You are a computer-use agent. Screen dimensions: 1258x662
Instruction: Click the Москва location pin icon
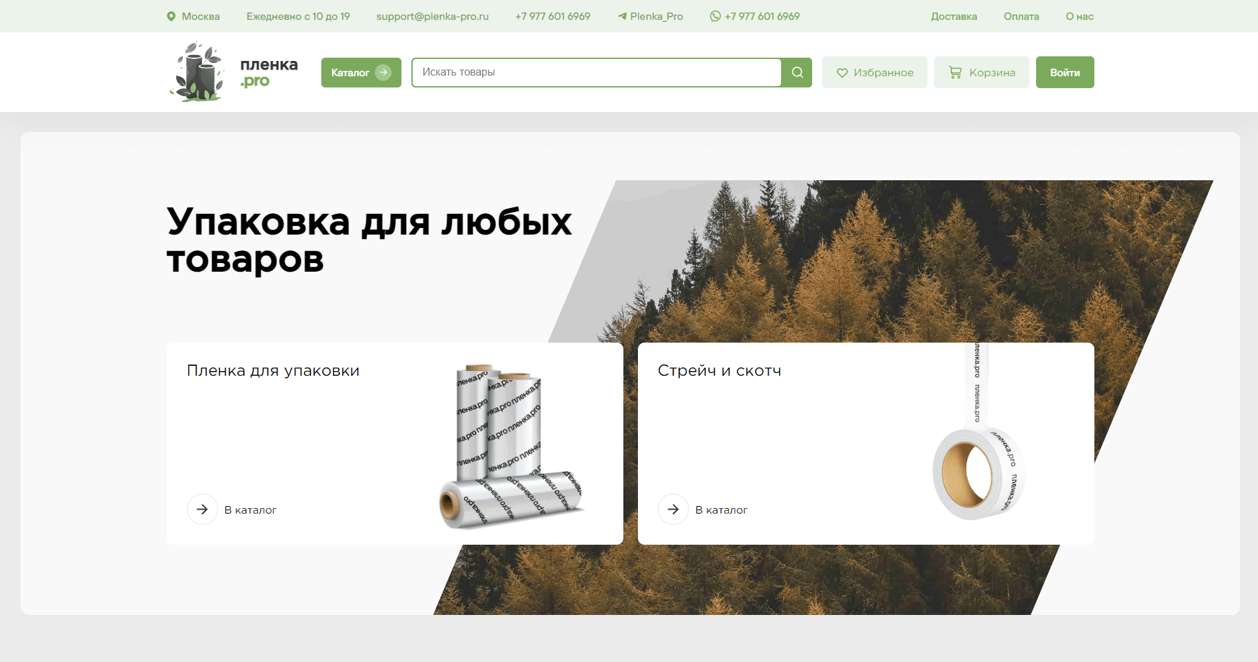(171, 17)
